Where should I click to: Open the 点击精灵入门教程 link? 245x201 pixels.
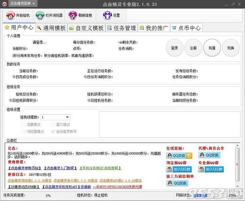tap(60, 168)
